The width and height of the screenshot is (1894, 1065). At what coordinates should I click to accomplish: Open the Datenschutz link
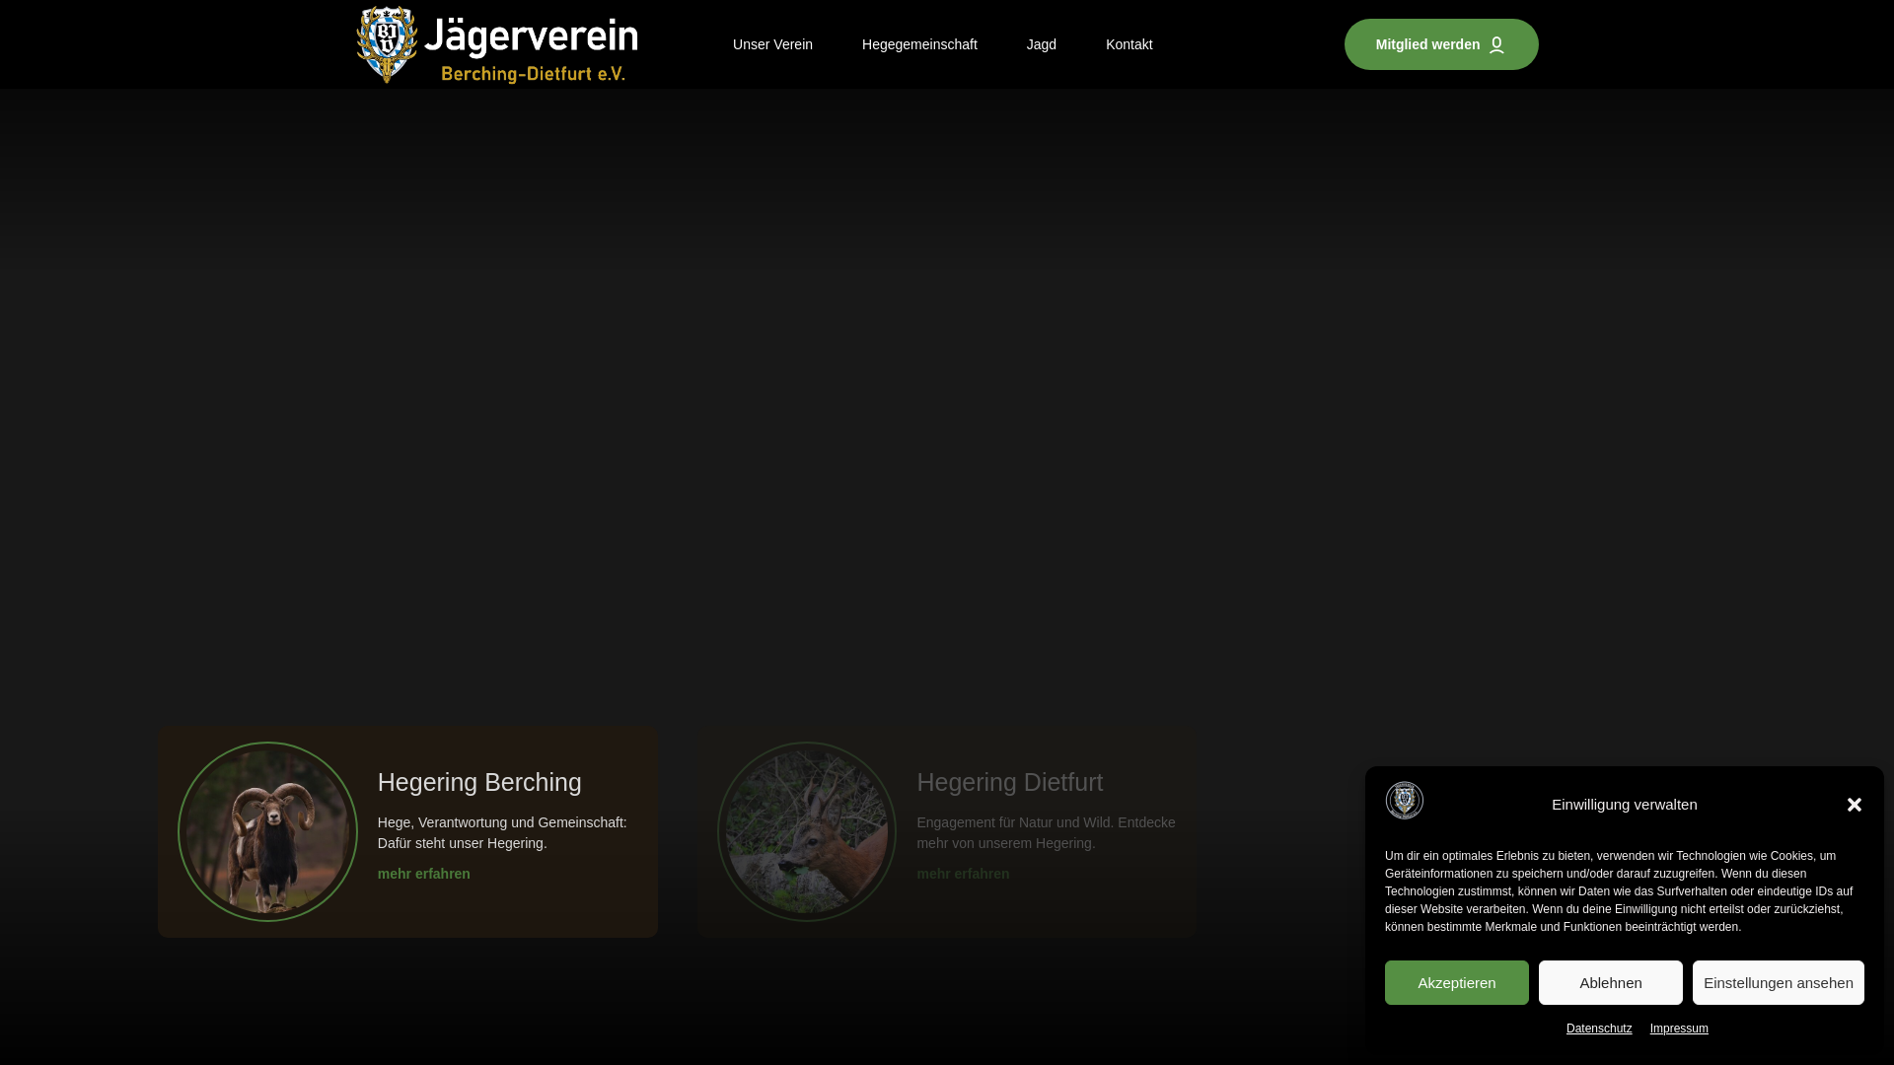(1599, 1029)
